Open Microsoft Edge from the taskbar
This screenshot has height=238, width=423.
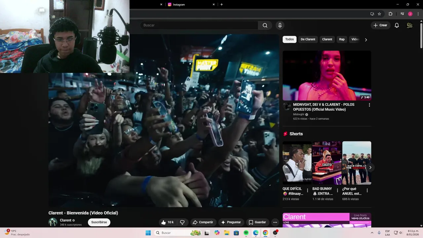tap(256, 233)
